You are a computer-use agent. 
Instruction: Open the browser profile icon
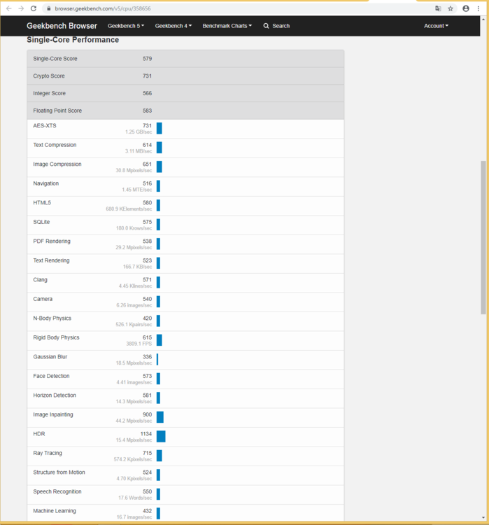[466, 8]
